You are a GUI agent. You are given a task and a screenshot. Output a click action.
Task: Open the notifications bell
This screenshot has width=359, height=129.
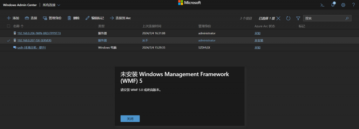click(x=333, y=5)
